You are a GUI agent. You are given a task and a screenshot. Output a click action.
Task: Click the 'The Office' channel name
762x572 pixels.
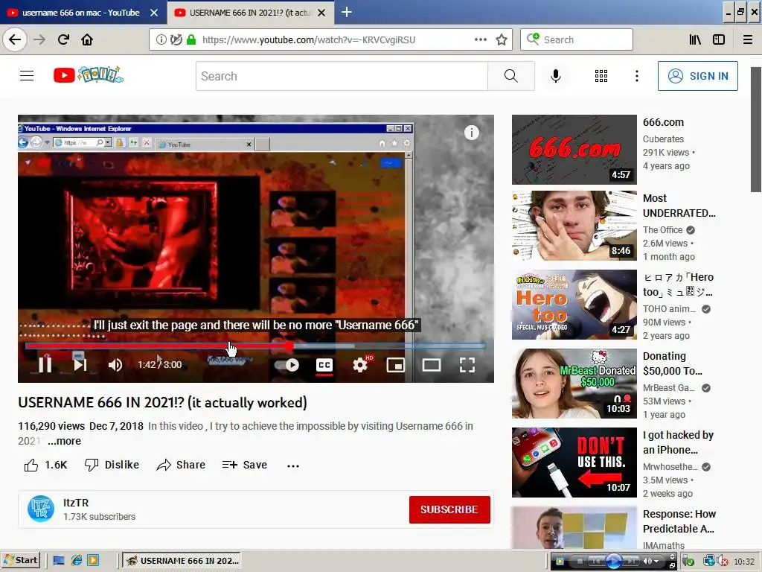tap(662, 229)
